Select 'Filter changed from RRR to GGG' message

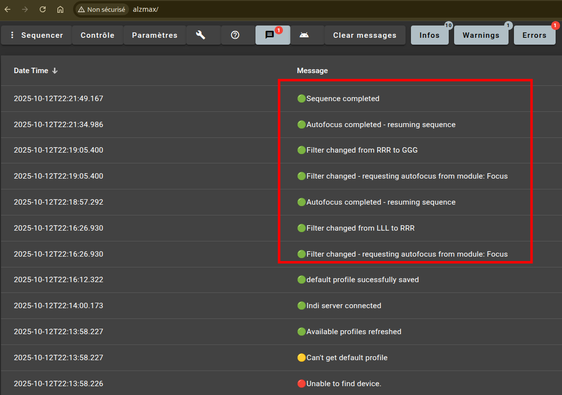(x=362, y=150)
